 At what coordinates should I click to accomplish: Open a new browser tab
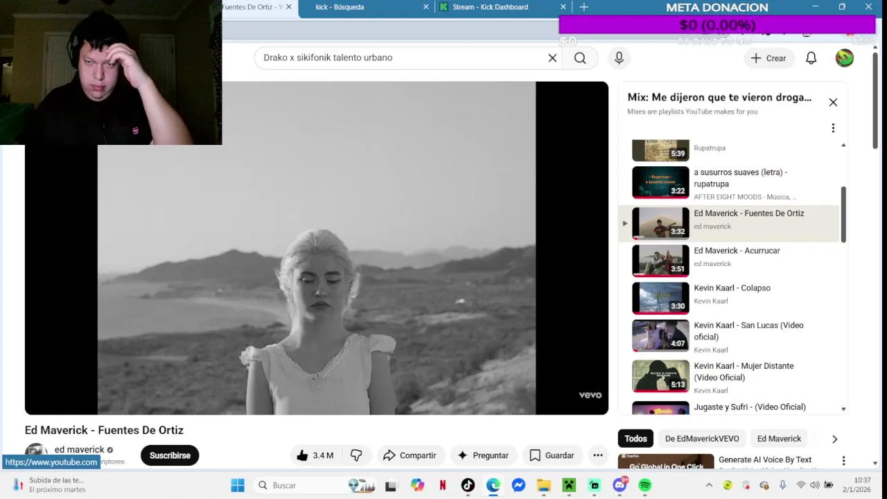(x=584, y=7)
